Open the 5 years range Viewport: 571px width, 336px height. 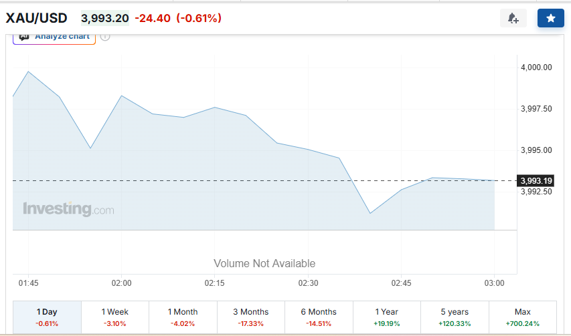point(455,317)
